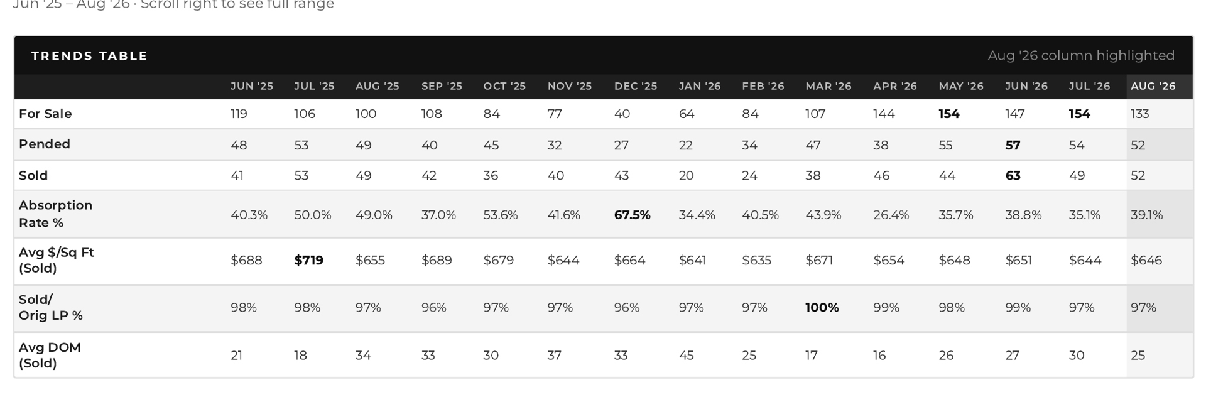Select the bold 154 in MAY '26 column
The width and height of the screenshot is (1206, 402).
tap(948, 114)
